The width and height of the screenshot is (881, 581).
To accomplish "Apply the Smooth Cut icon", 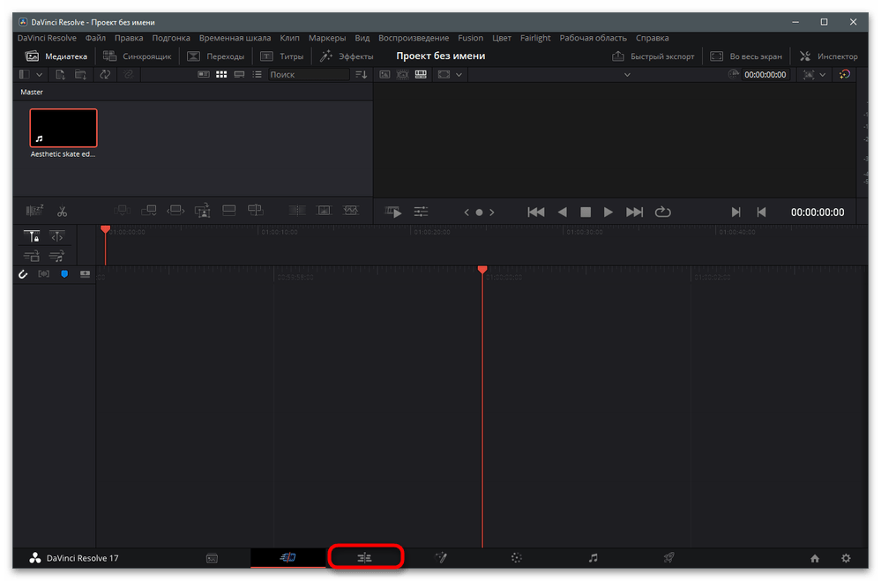I will point(351,211).
